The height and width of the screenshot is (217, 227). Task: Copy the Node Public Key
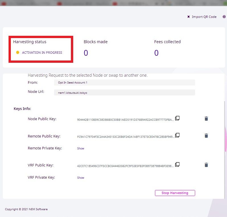tap(177, 118)
